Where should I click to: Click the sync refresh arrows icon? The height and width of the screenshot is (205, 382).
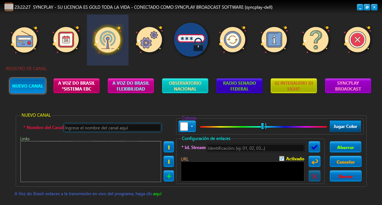233,40
